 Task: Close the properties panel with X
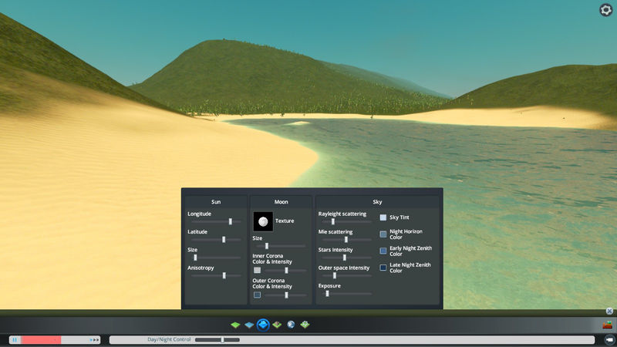tap(609, 312)
